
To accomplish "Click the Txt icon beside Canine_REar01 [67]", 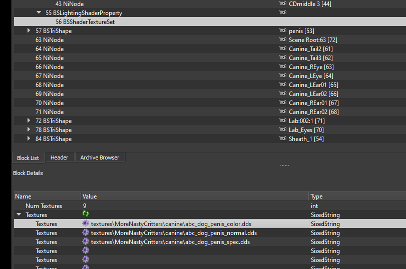I will (283, 102).
